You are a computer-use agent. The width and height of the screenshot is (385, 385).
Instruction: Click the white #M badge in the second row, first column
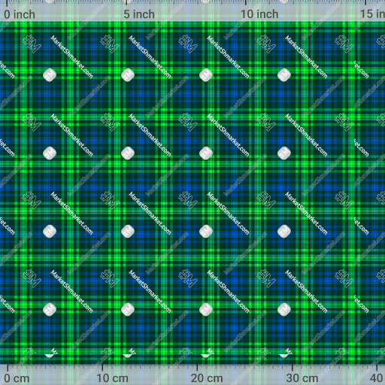(50, 153)
